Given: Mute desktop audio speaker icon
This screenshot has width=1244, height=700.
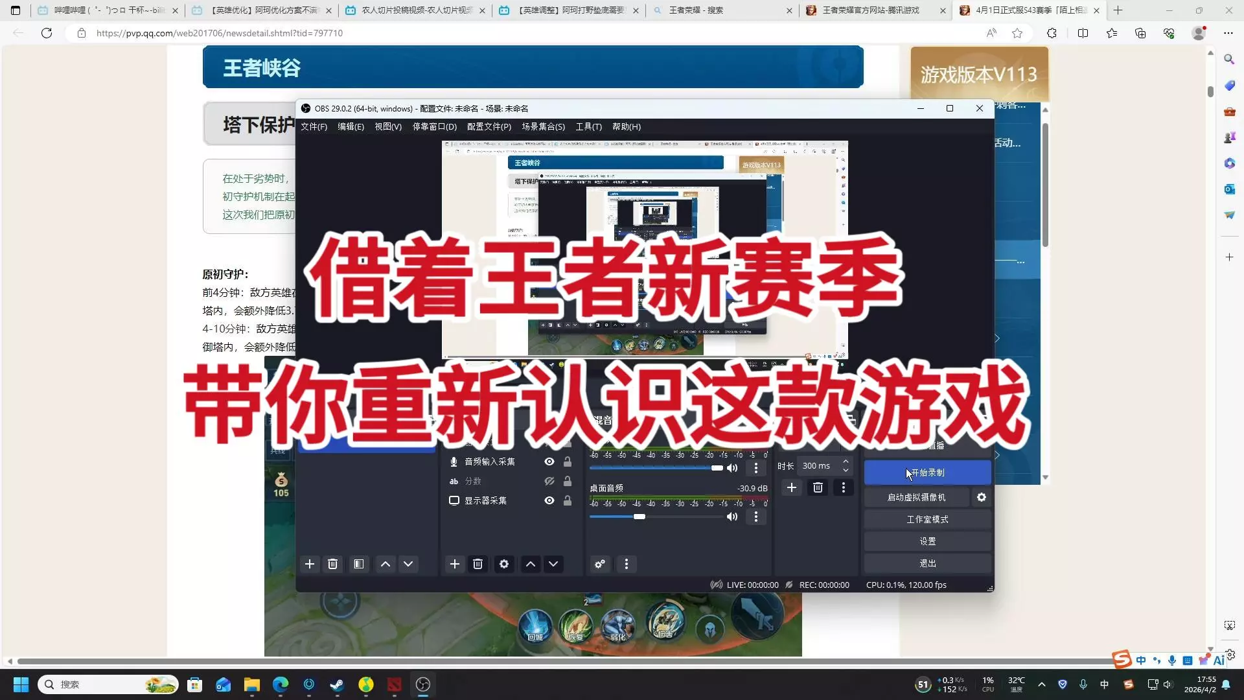Looking at the screenshot, I should pos(732,517).
